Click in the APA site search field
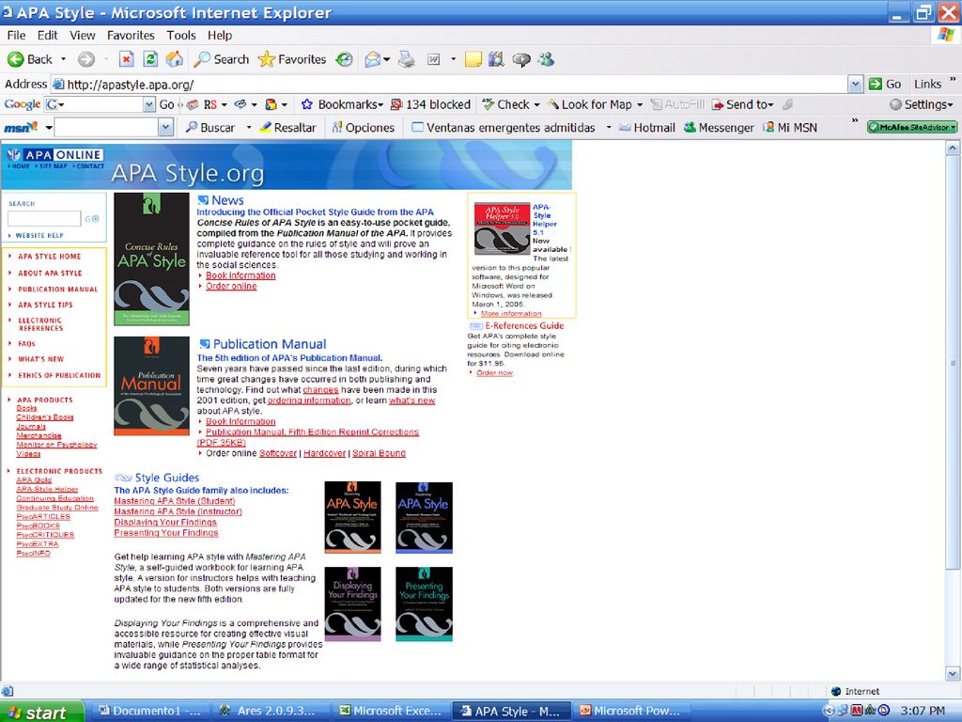 click(44, 218)
